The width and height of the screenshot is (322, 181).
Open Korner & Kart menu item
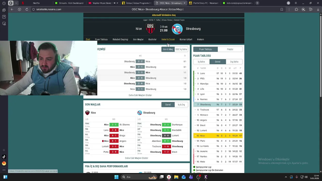(x=186, y=39)
